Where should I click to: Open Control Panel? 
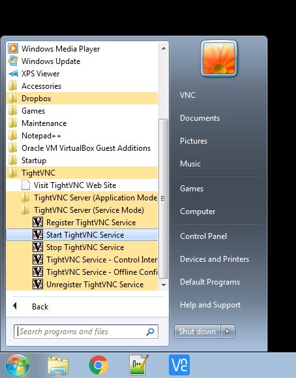[x=203, y=236]
